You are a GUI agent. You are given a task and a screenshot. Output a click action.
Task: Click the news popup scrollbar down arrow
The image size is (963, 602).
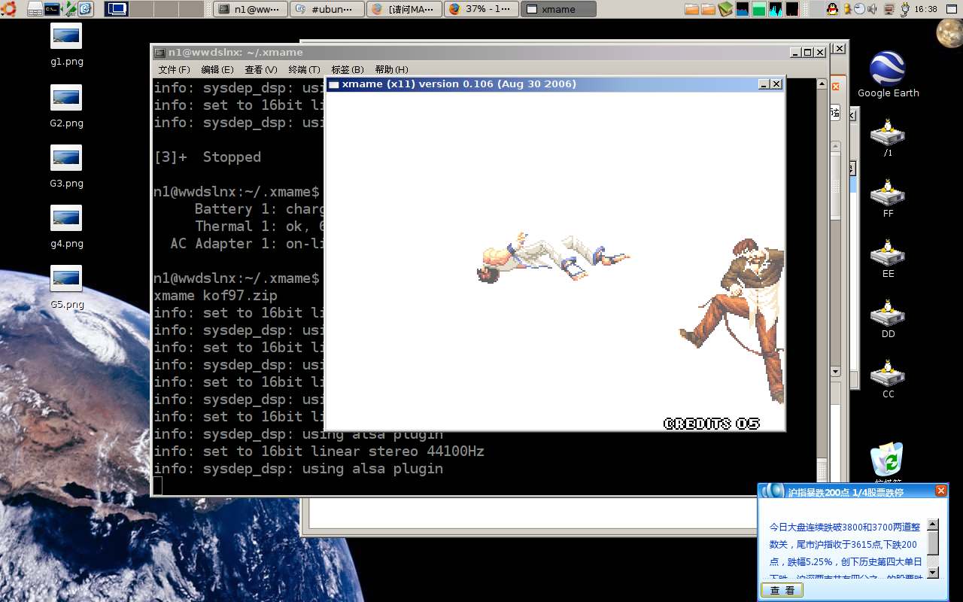point(933,573)
